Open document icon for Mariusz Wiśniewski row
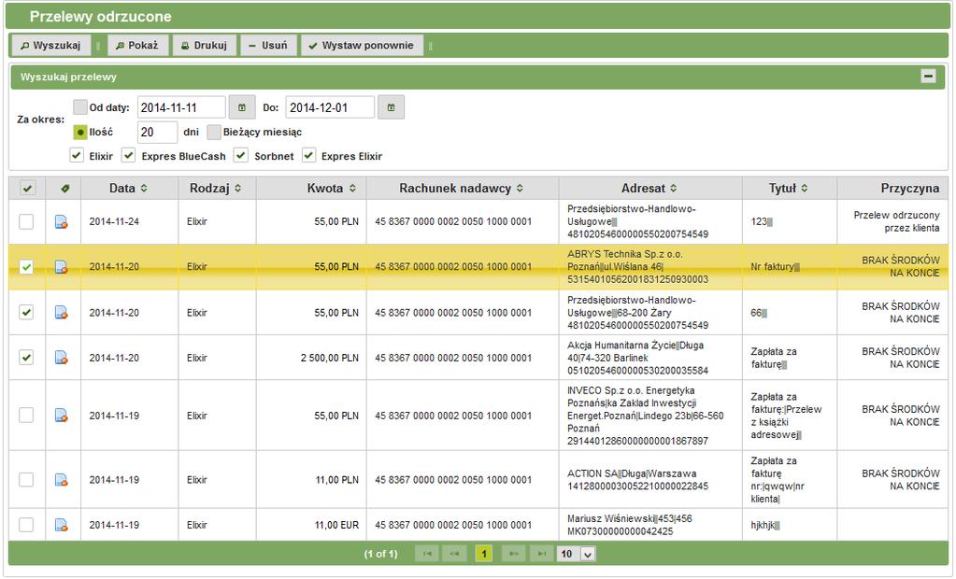 (61, 525)
